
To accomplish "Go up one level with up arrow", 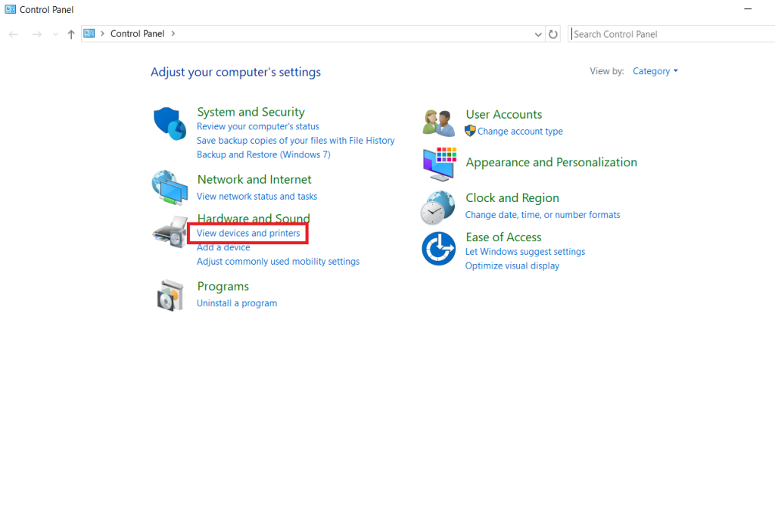I will point(71,34).
